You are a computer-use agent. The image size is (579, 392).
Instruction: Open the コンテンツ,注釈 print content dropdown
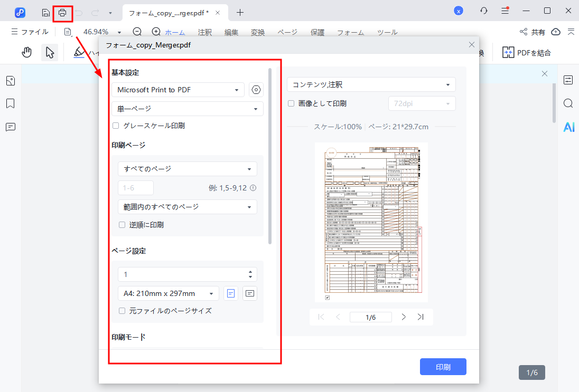point(371,84)
